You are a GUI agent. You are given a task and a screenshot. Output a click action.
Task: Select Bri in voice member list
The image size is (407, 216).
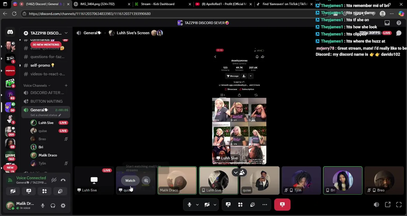pyautogui.click(x=49, y=147)
